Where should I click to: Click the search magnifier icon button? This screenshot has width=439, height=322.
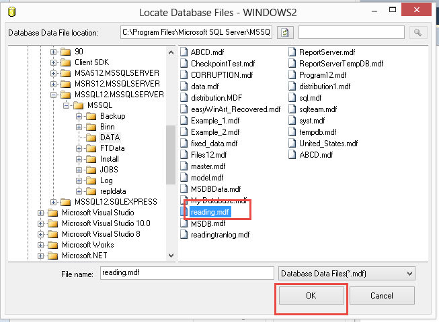[417, 33]
